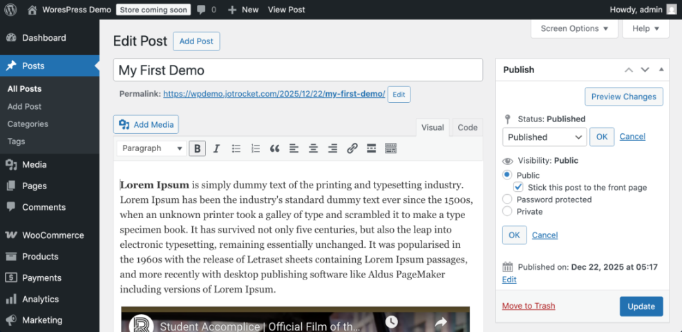Open comments bubble icon in admin bar
The width and height of the screenshot is (682, 332).
tap(201, 10)
